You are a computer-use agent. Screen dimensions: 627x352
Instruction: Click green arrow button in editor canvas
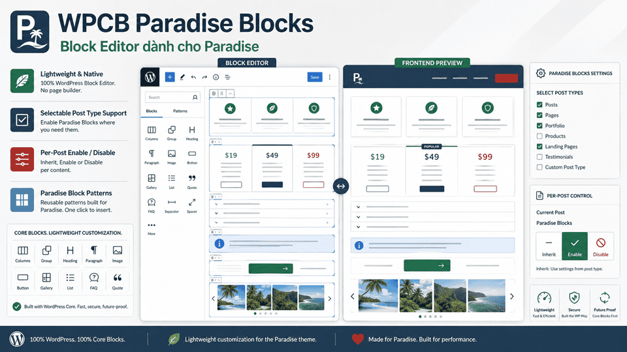click(x=270, y=269)
